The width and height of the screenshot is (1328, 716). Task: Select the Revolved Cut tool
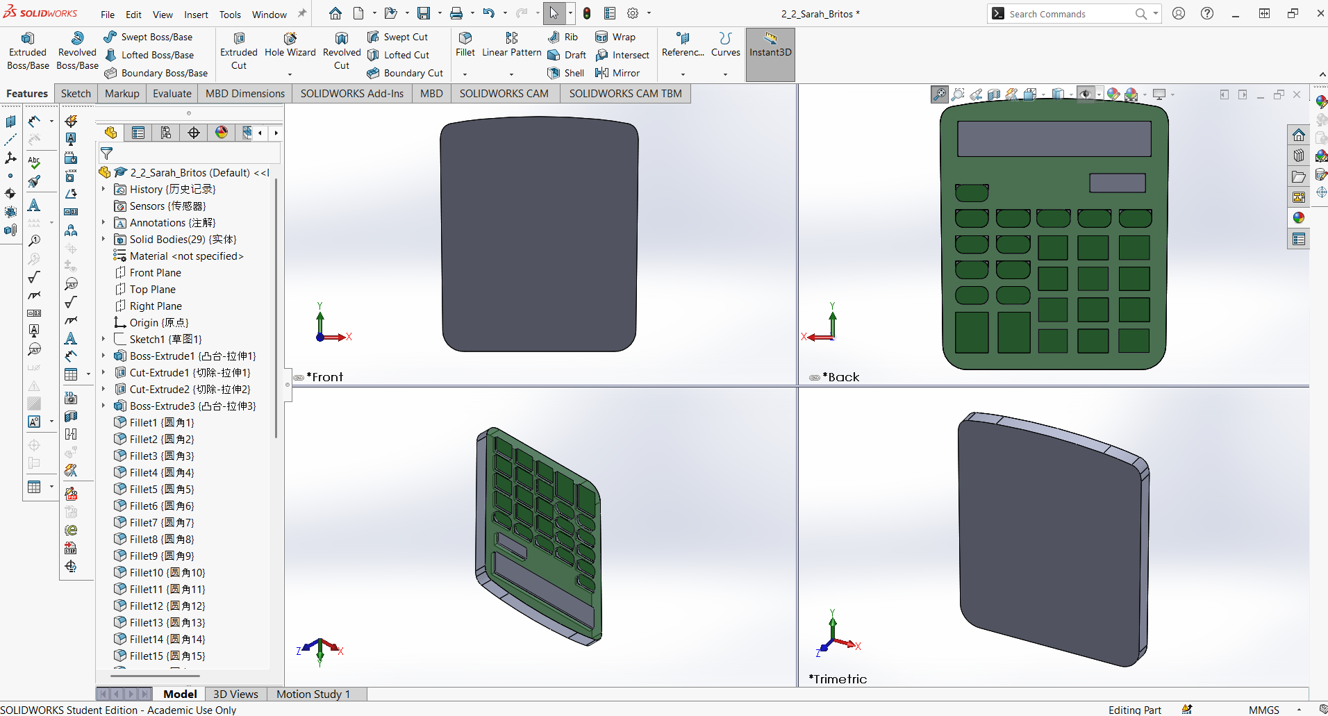[342, 51]
